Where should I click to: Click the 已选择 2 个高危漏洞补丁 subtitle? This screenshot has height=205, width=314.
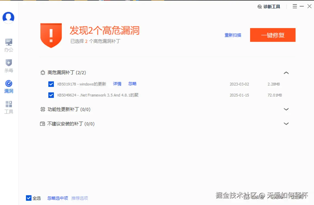[95, 41]
